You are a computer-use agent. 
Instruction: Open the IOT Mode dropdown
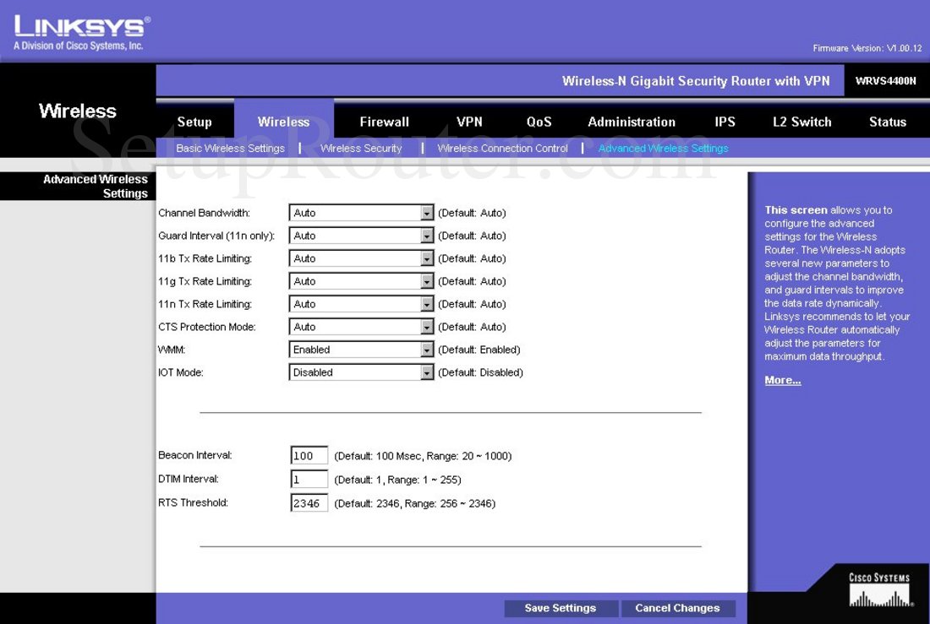click(x=426, y=372)
